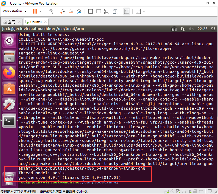Open the muted volume indicator
The height and width of the screenshot is (194, 218).
[x=191, y=29]
